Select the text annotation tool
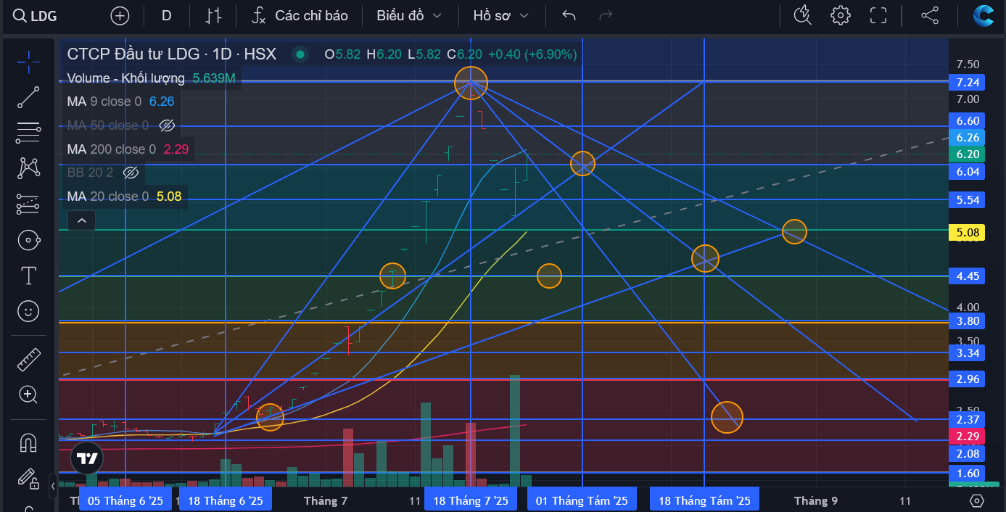Image resolution: width=1006 pixels, height=512 pixels. 28,276
